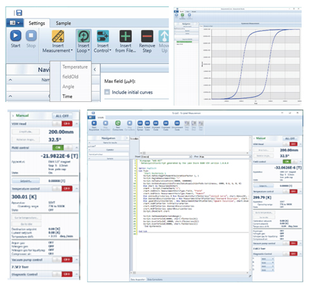Click the ALL OFF button

point(62,116)
